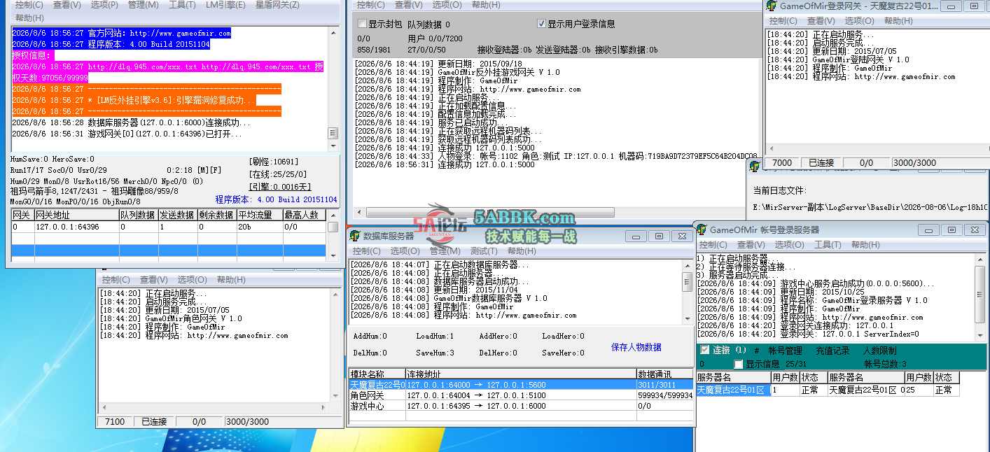Viewport: 990px width, 452px height.
Task: Click scroll-down arrow in 数据库服务器 log
Action: tap(688, 319)
